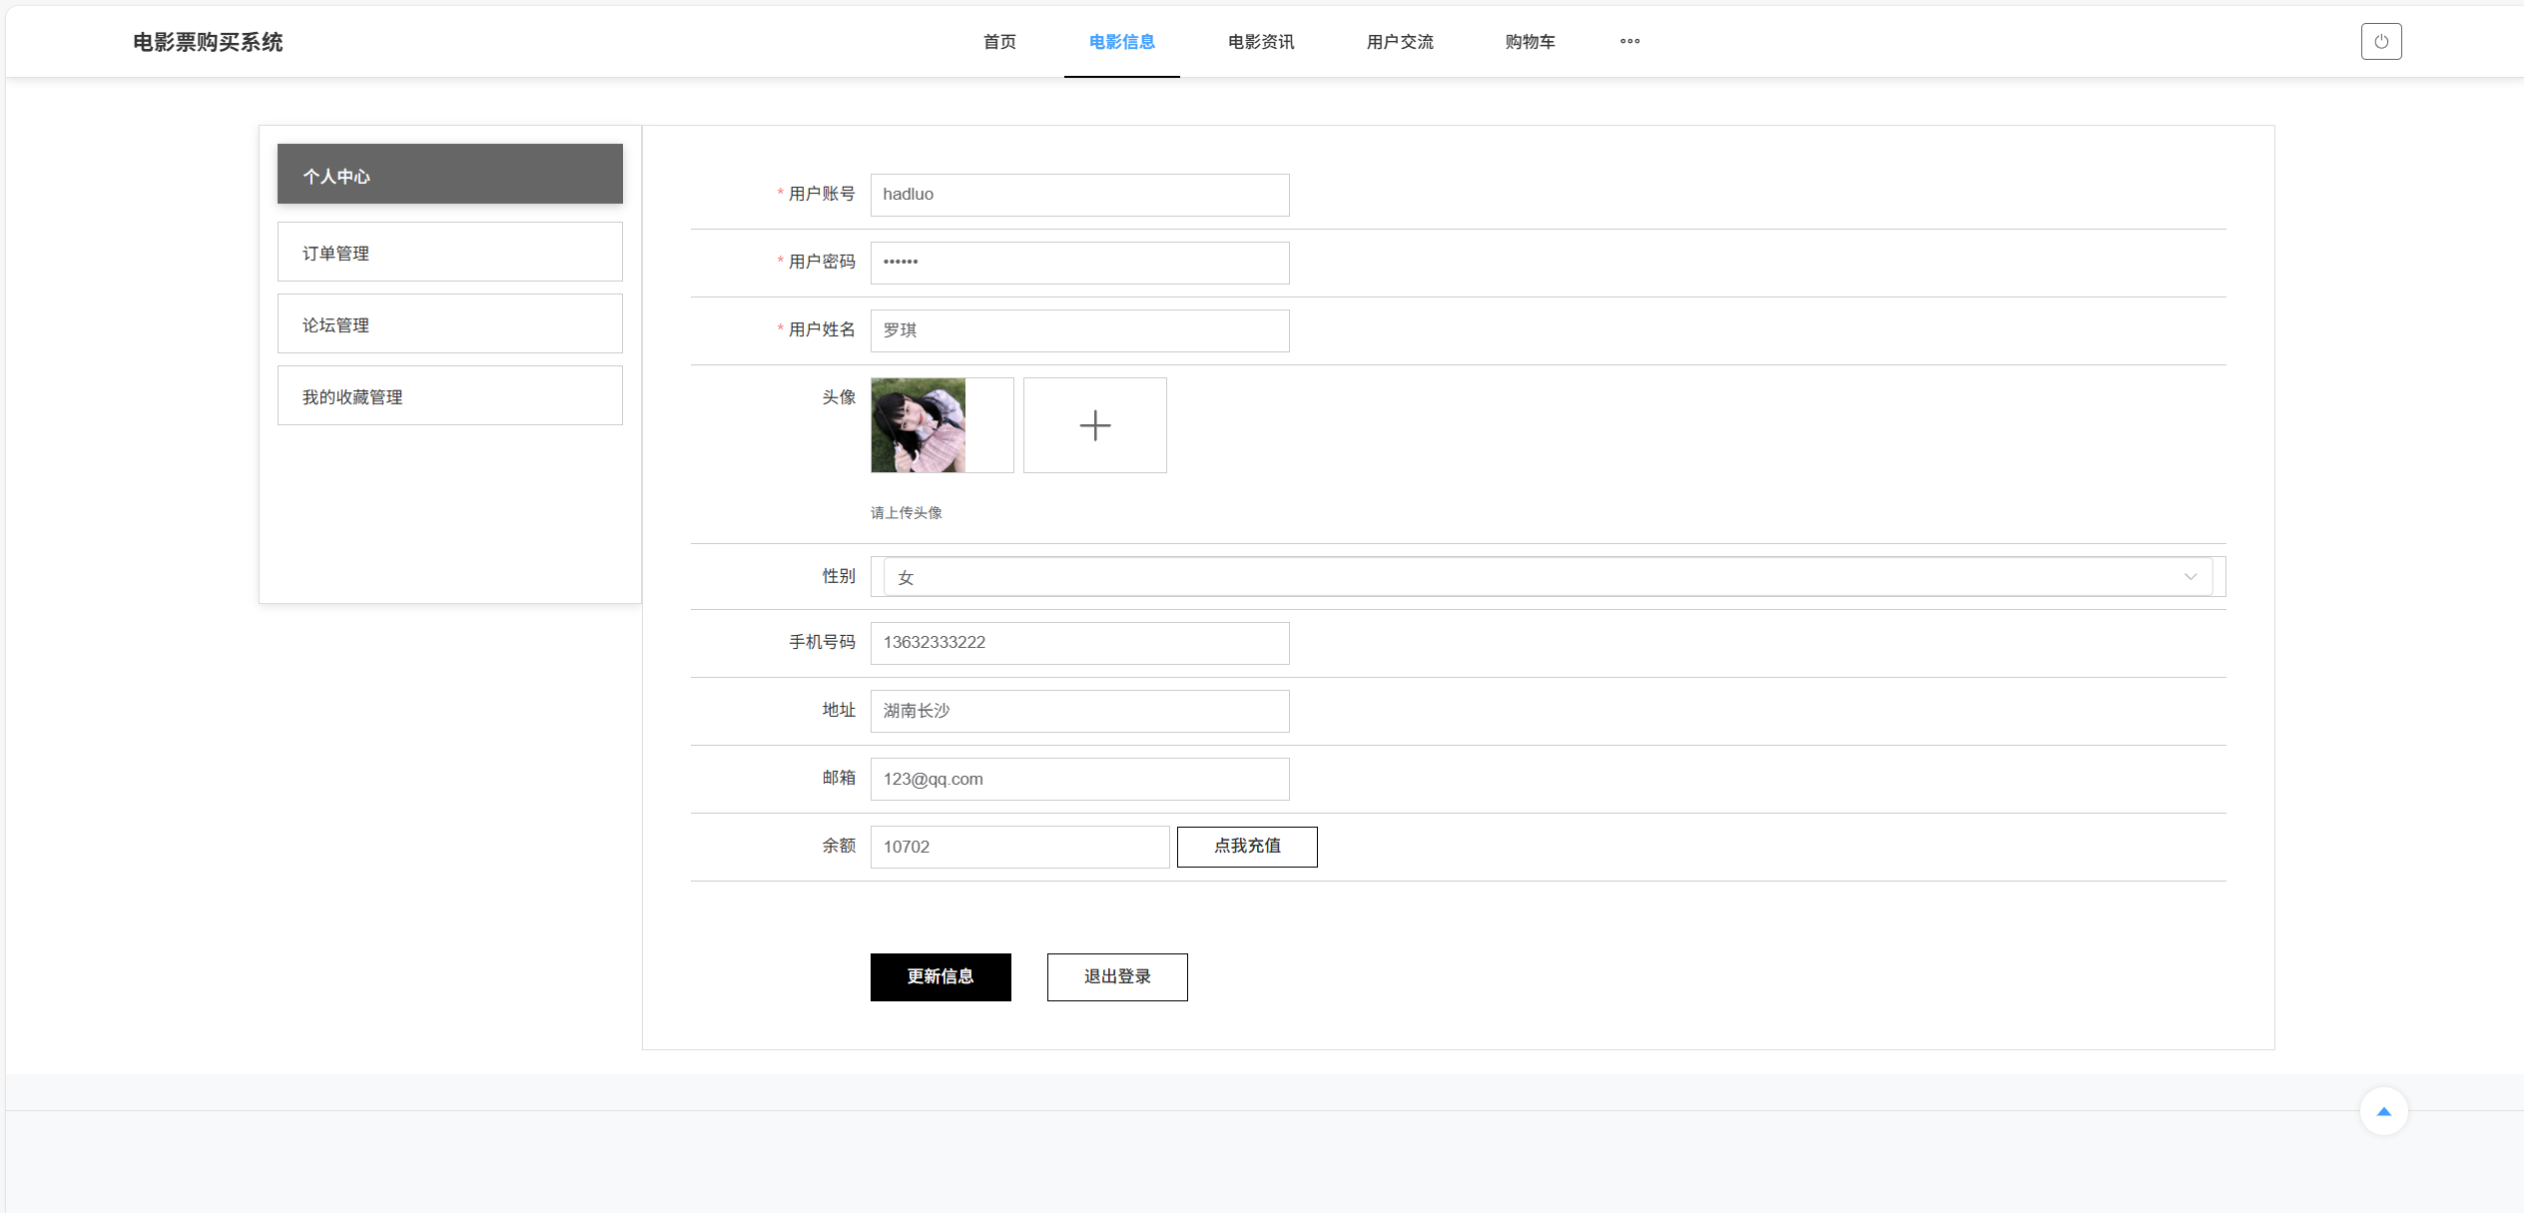Expand the gender dropdown arrow
This screenshot has width=2524, height=1213.
point(2190,577)
